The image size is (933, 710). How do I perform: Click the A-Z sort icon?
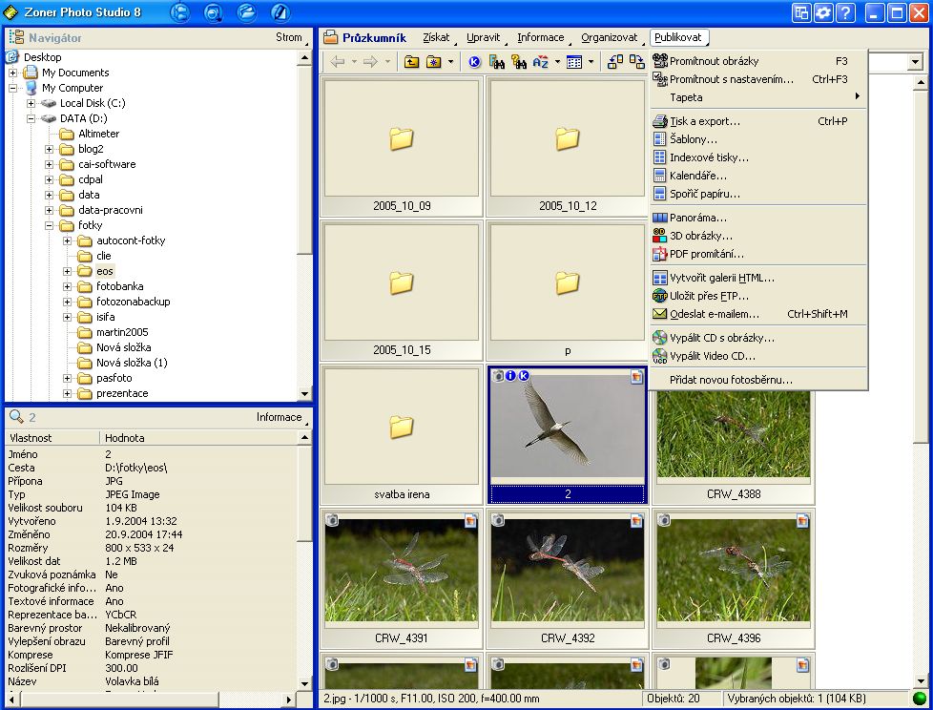click(541, 61)
